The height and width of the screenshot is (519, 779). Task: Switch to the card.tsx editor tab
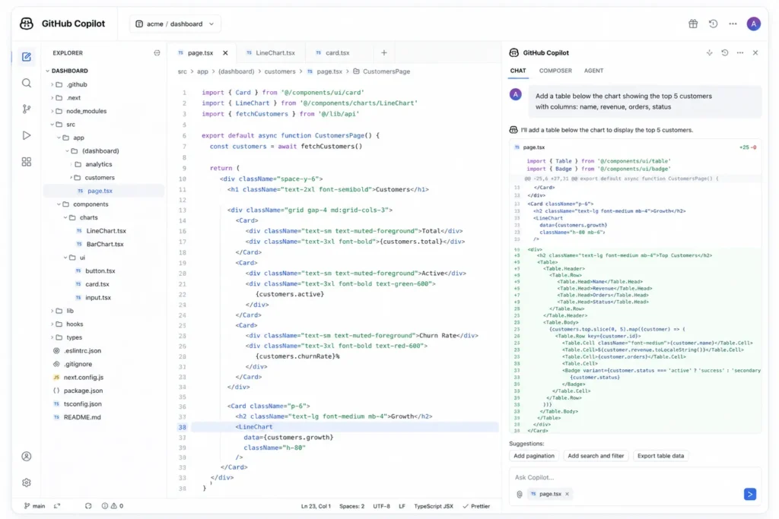(x=333, y=52)
